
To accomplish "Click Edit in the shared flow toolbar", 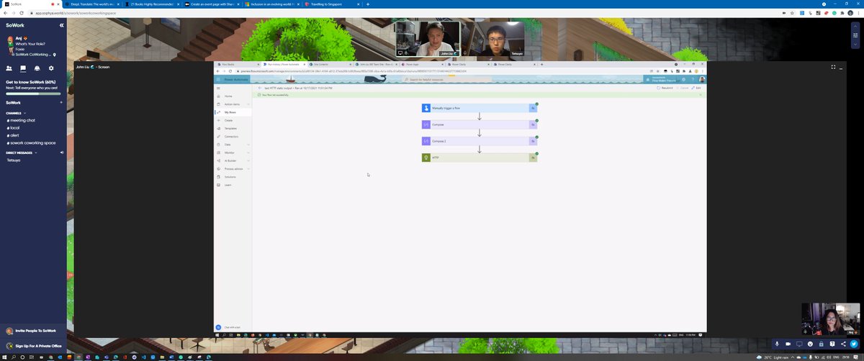I will 697,88.
